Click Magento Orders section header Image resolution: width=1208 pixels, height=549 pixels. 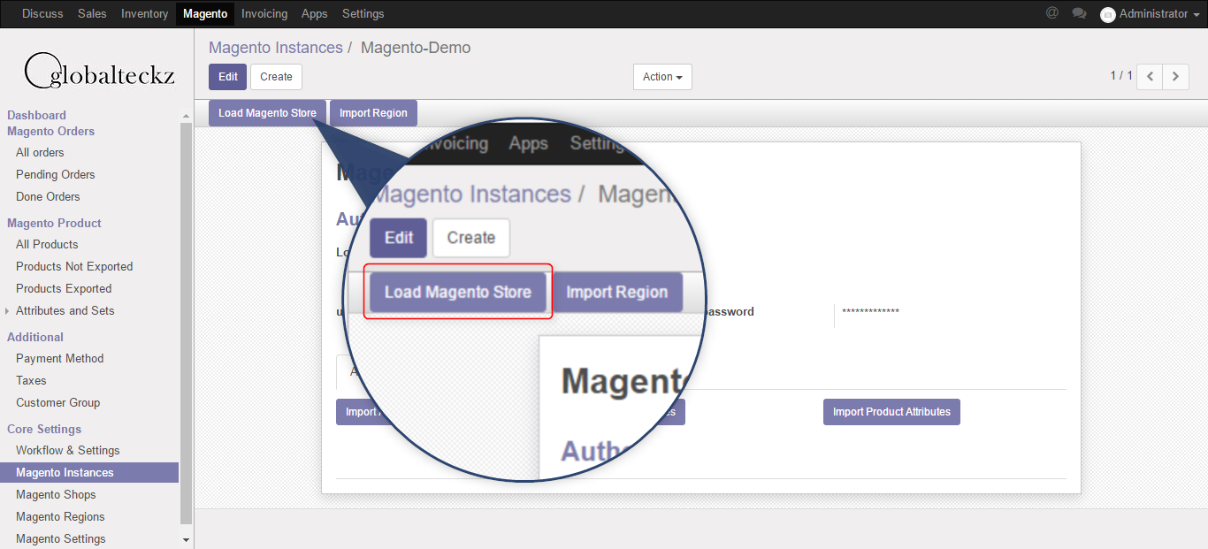[x=50, y=131]
